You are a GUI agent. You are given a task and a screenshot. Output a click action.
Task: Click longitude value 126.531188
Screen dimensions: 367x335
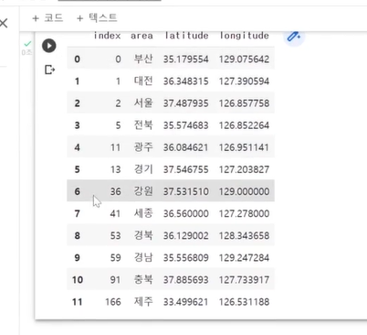[244, 302]
